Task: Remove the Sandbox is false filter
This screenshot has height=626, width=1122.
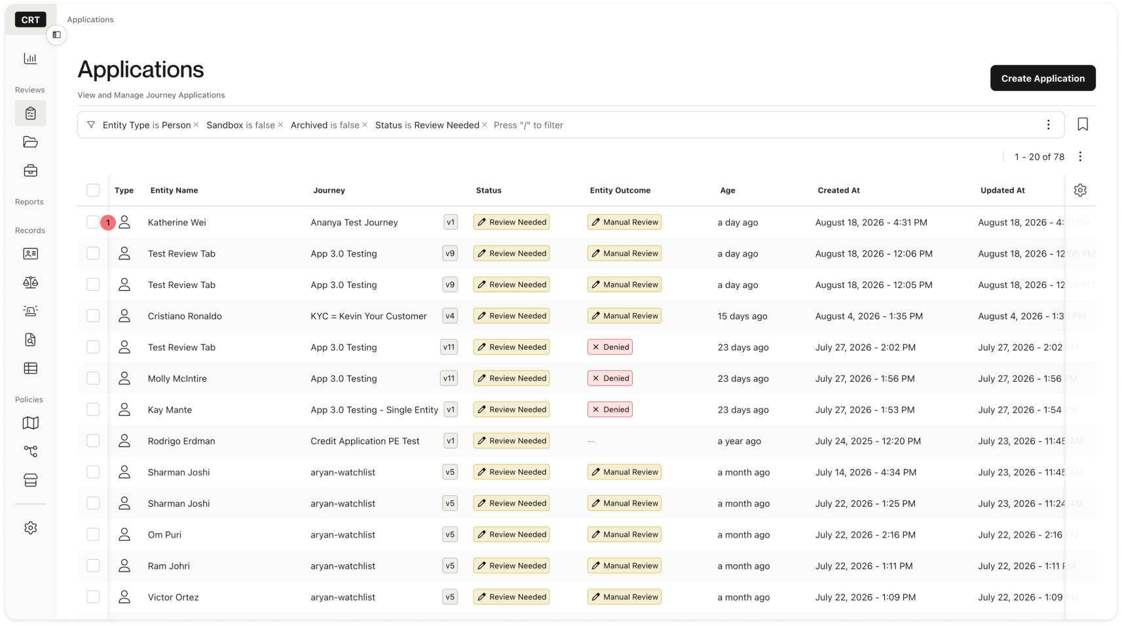Action: click(280, 124)
